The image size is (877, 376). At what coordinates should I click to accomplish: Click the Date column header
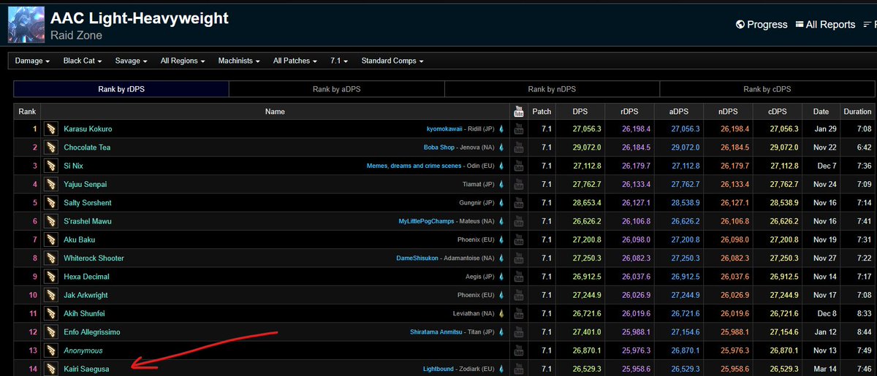pyautogui.click(x=821, y=112)
